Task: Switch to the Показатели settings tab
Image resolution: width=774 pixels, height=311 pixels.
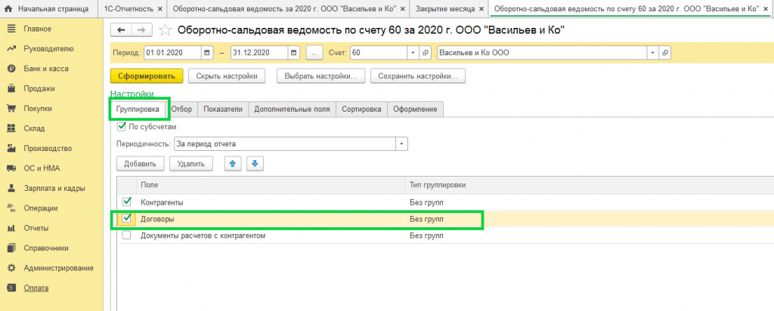Action: pyautogui.click(x=223, y=109)
